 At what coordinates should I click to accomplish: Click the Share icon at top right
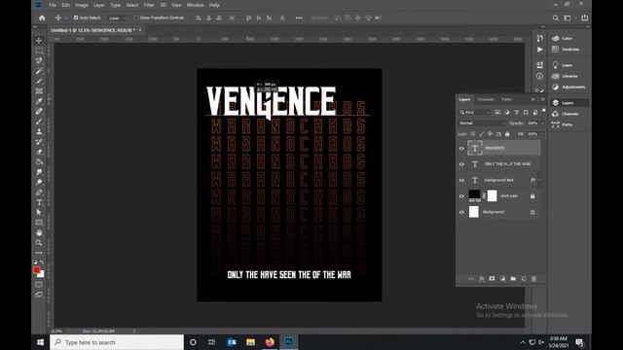[585, 17]
